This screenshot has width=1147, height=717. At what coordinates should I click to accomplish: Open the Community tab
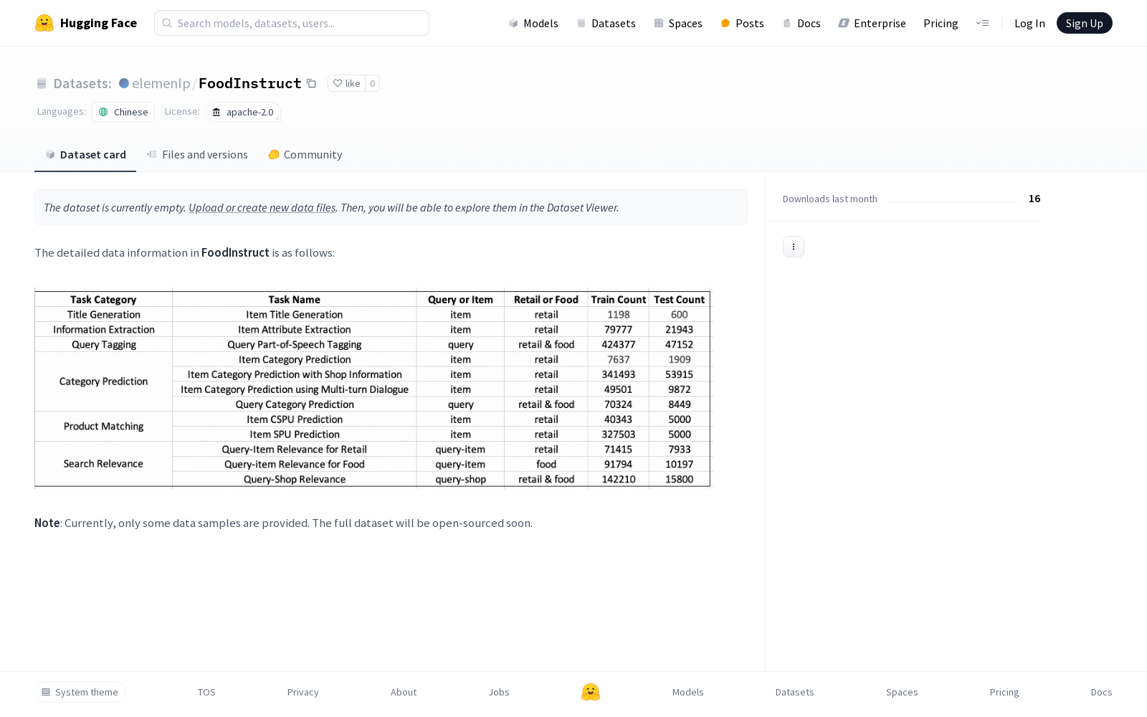[305, 154]
